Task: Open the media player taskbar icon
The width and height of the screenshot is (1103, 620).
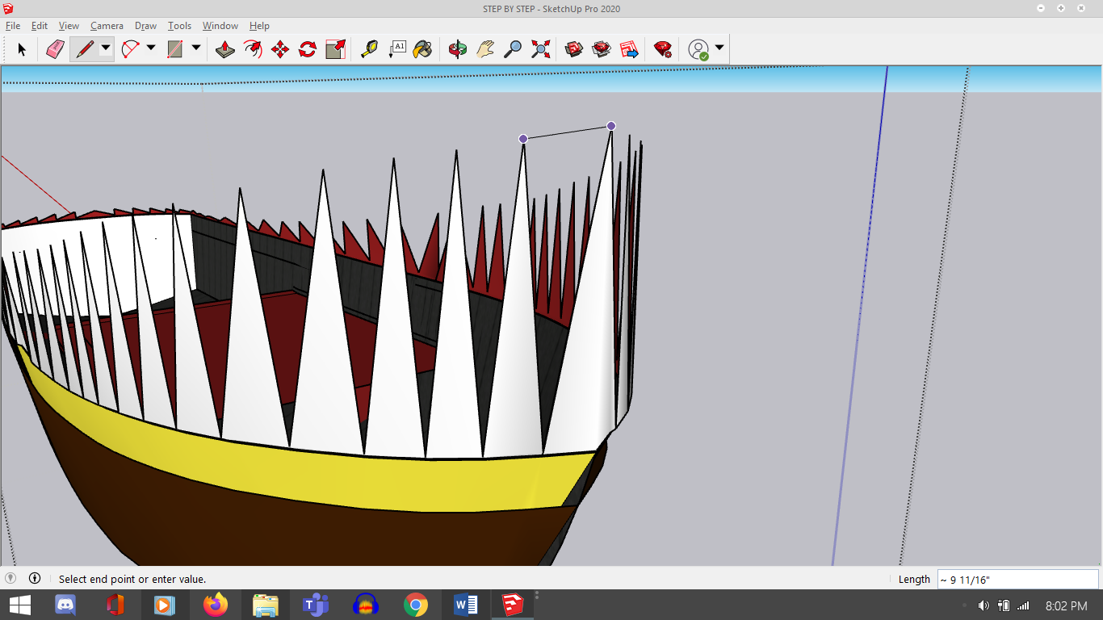Action: pos(164,605)
